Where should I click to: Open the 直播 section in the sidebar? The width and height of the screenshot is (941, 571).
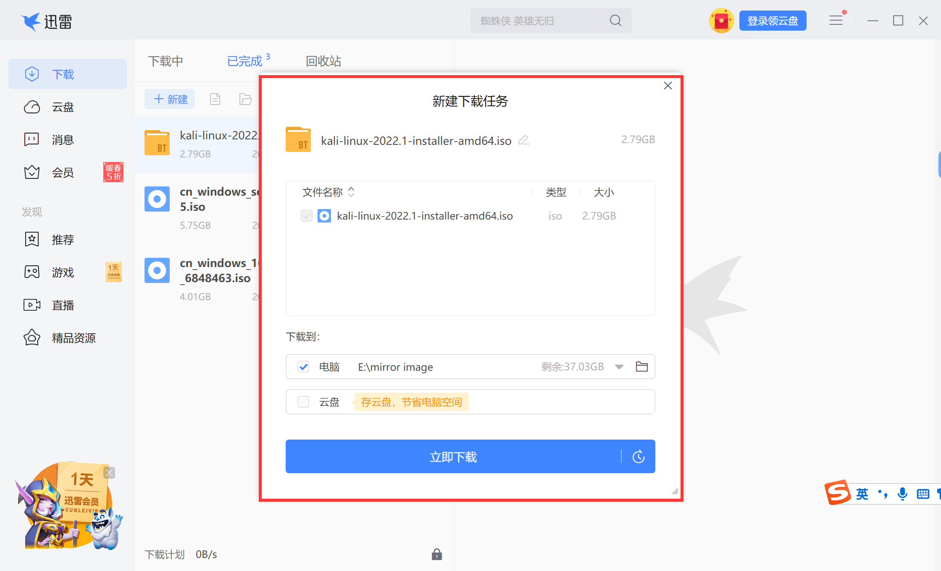click(x=62, y=305)
